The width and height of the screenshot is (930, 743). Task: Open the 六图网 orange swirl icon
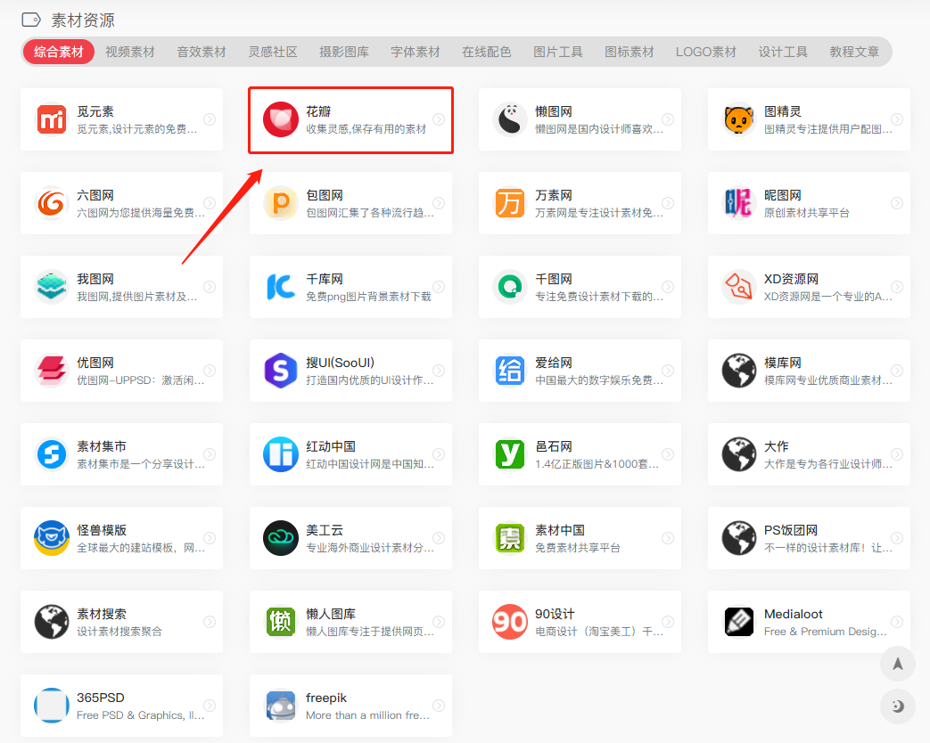52,203
